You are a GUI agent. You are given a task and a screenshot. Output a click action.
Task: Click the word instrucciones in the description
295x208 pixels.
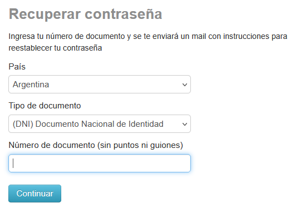point(246,36)
